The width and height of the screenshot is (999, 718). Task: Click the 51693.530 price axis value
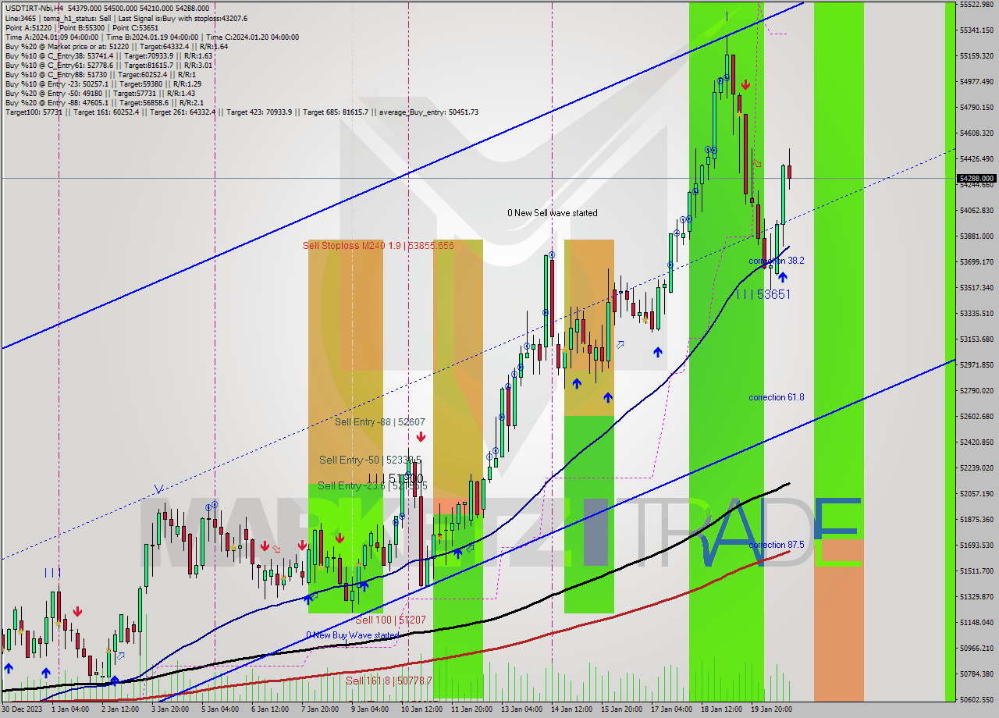pyautogui.click(x=976, y=546)
